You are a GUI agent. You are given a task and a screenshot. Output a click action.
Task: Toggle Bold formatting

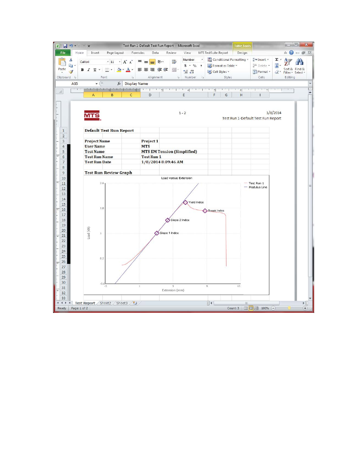click(82, 70)
